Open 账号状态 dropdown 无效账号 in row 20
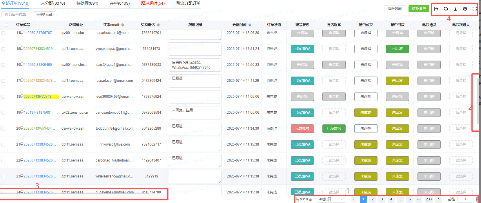 coord(302,128)
